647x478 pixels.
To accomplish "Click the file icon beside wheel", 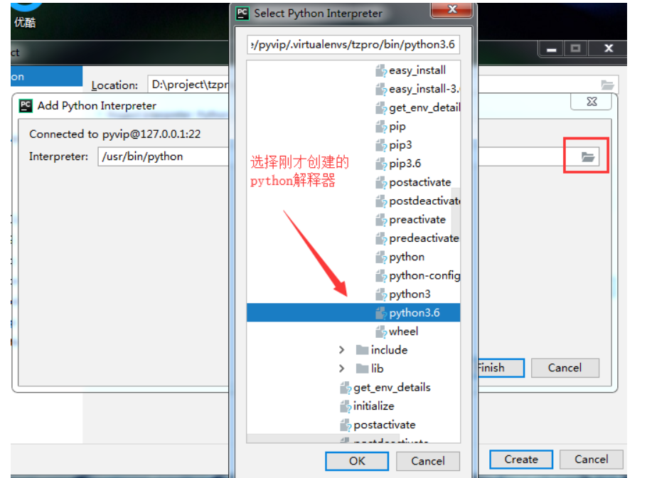I will point(381,331).
